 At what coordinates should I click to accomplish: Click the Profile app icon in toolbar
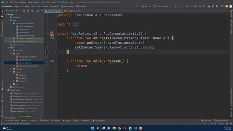coord(196,7)
